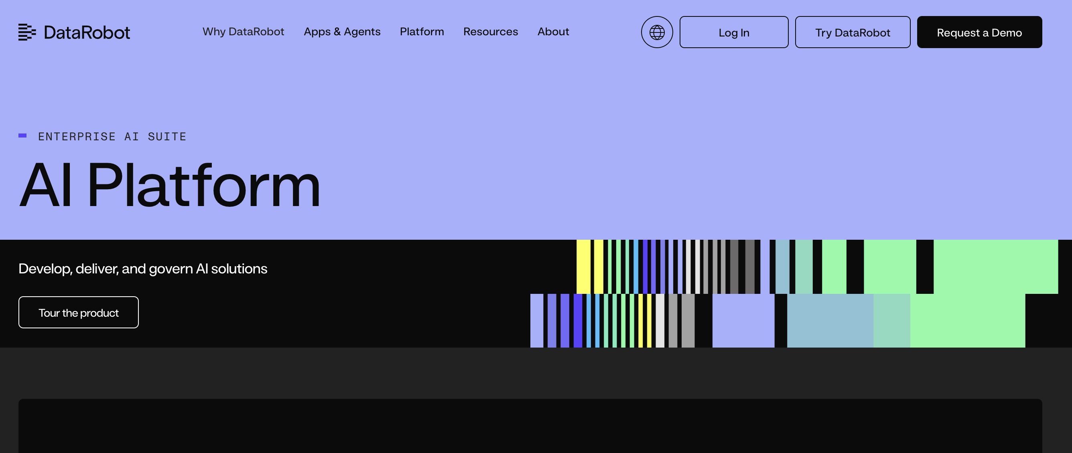Image resolution: width=1072 pixels, height=453 pixels.
Task: Select Tour the product
Action: point(78,312)
